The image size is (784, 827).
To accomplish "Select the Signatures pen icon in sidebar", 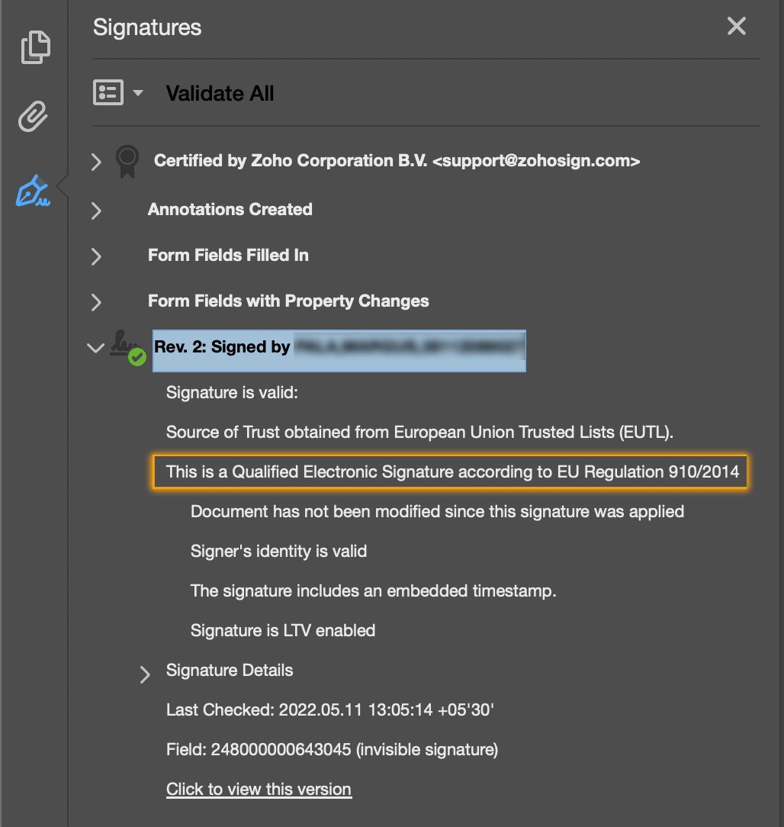I will 34,191.
